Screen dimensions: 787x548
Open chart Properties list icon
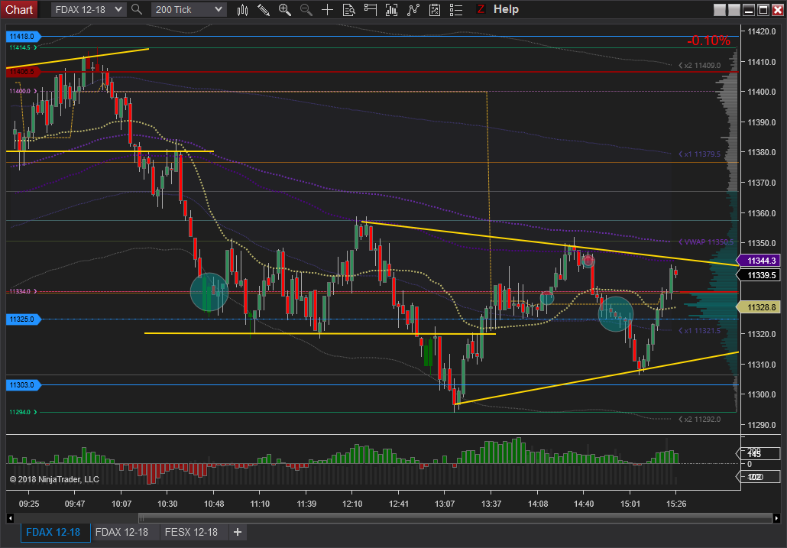pos(455,9)
